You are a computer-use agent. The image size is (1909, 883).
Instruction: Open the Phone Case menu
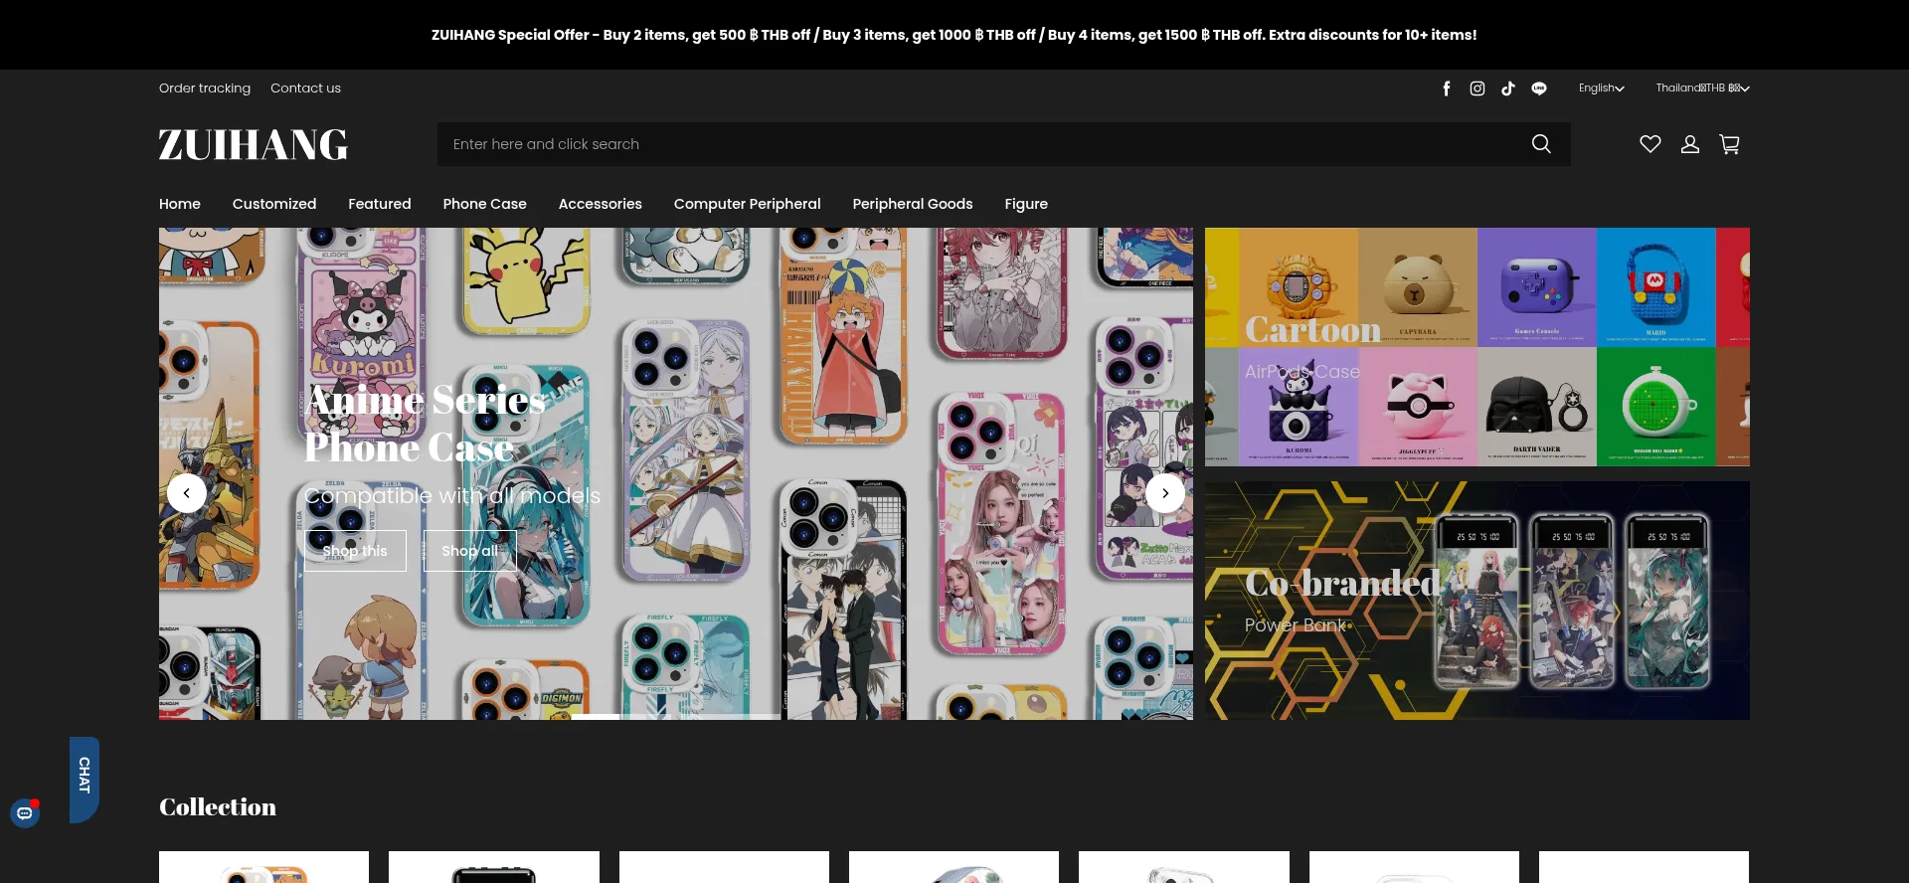(485, 204)
